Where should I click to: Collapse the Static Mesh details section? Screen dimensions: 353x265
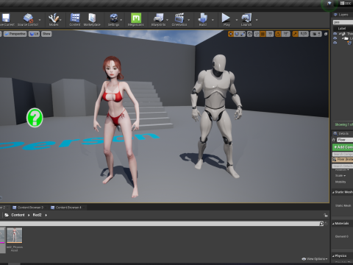pyautogui.click(x=333, y=192)
